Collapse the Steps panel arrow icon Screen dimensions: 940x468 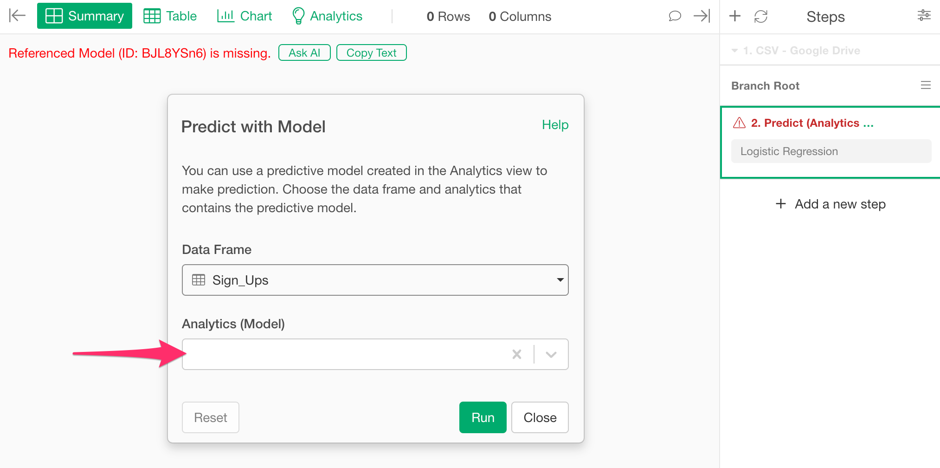click(x=702, y=16)
